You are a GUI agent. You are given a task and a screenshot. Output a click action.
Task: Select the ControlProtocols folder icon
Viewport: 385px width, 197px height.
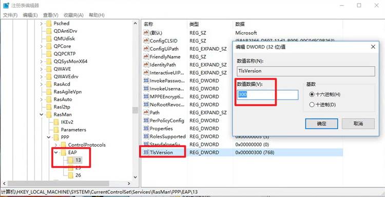[63, 145]
